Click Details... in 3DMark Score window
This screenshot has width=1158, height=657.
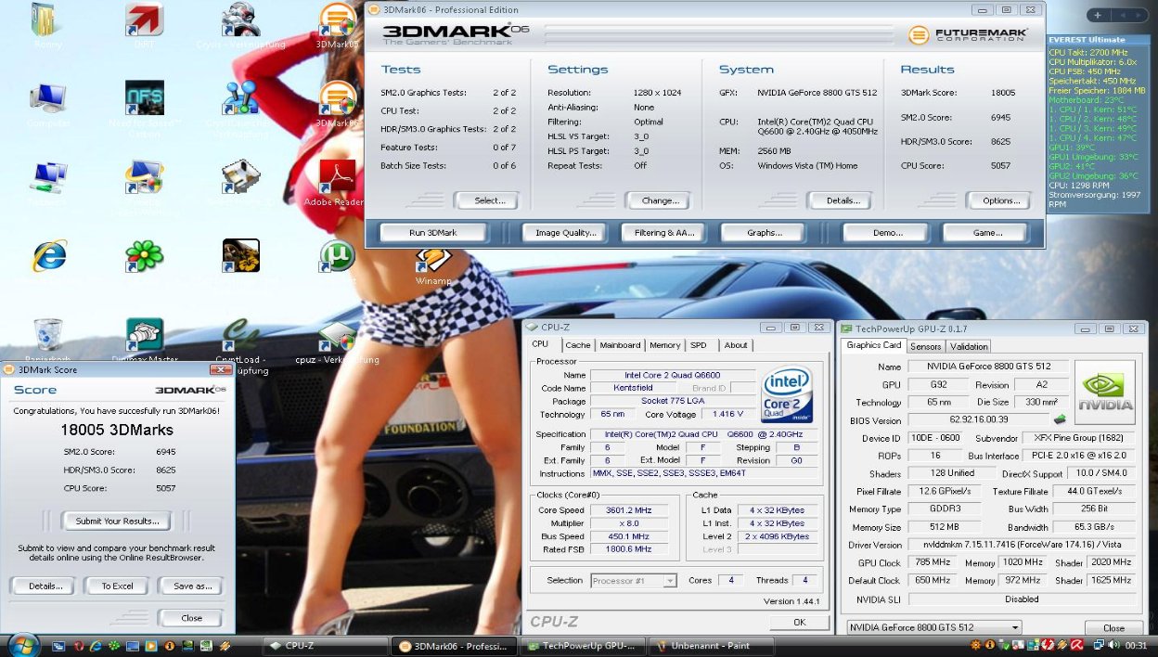45,586
